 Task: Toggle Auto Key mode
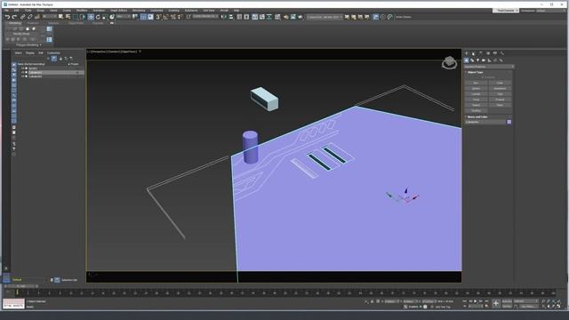(x=507, y=301)
